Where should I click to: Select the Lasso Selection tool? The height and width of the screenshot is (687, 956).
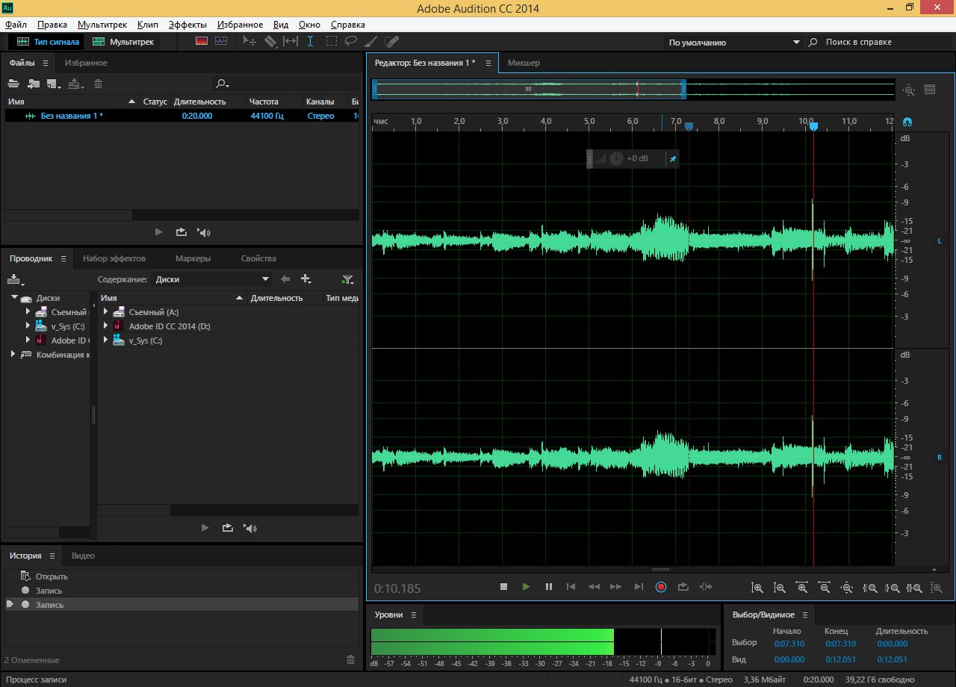350,42
